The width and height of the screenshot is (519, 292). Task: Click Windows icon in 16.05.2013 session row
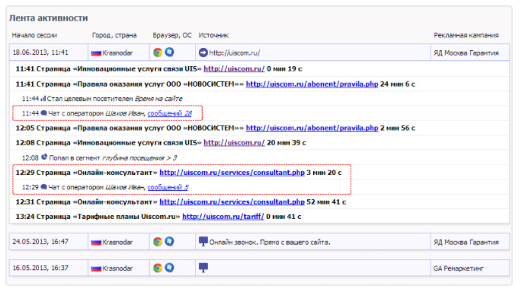[x=169, y=268]
